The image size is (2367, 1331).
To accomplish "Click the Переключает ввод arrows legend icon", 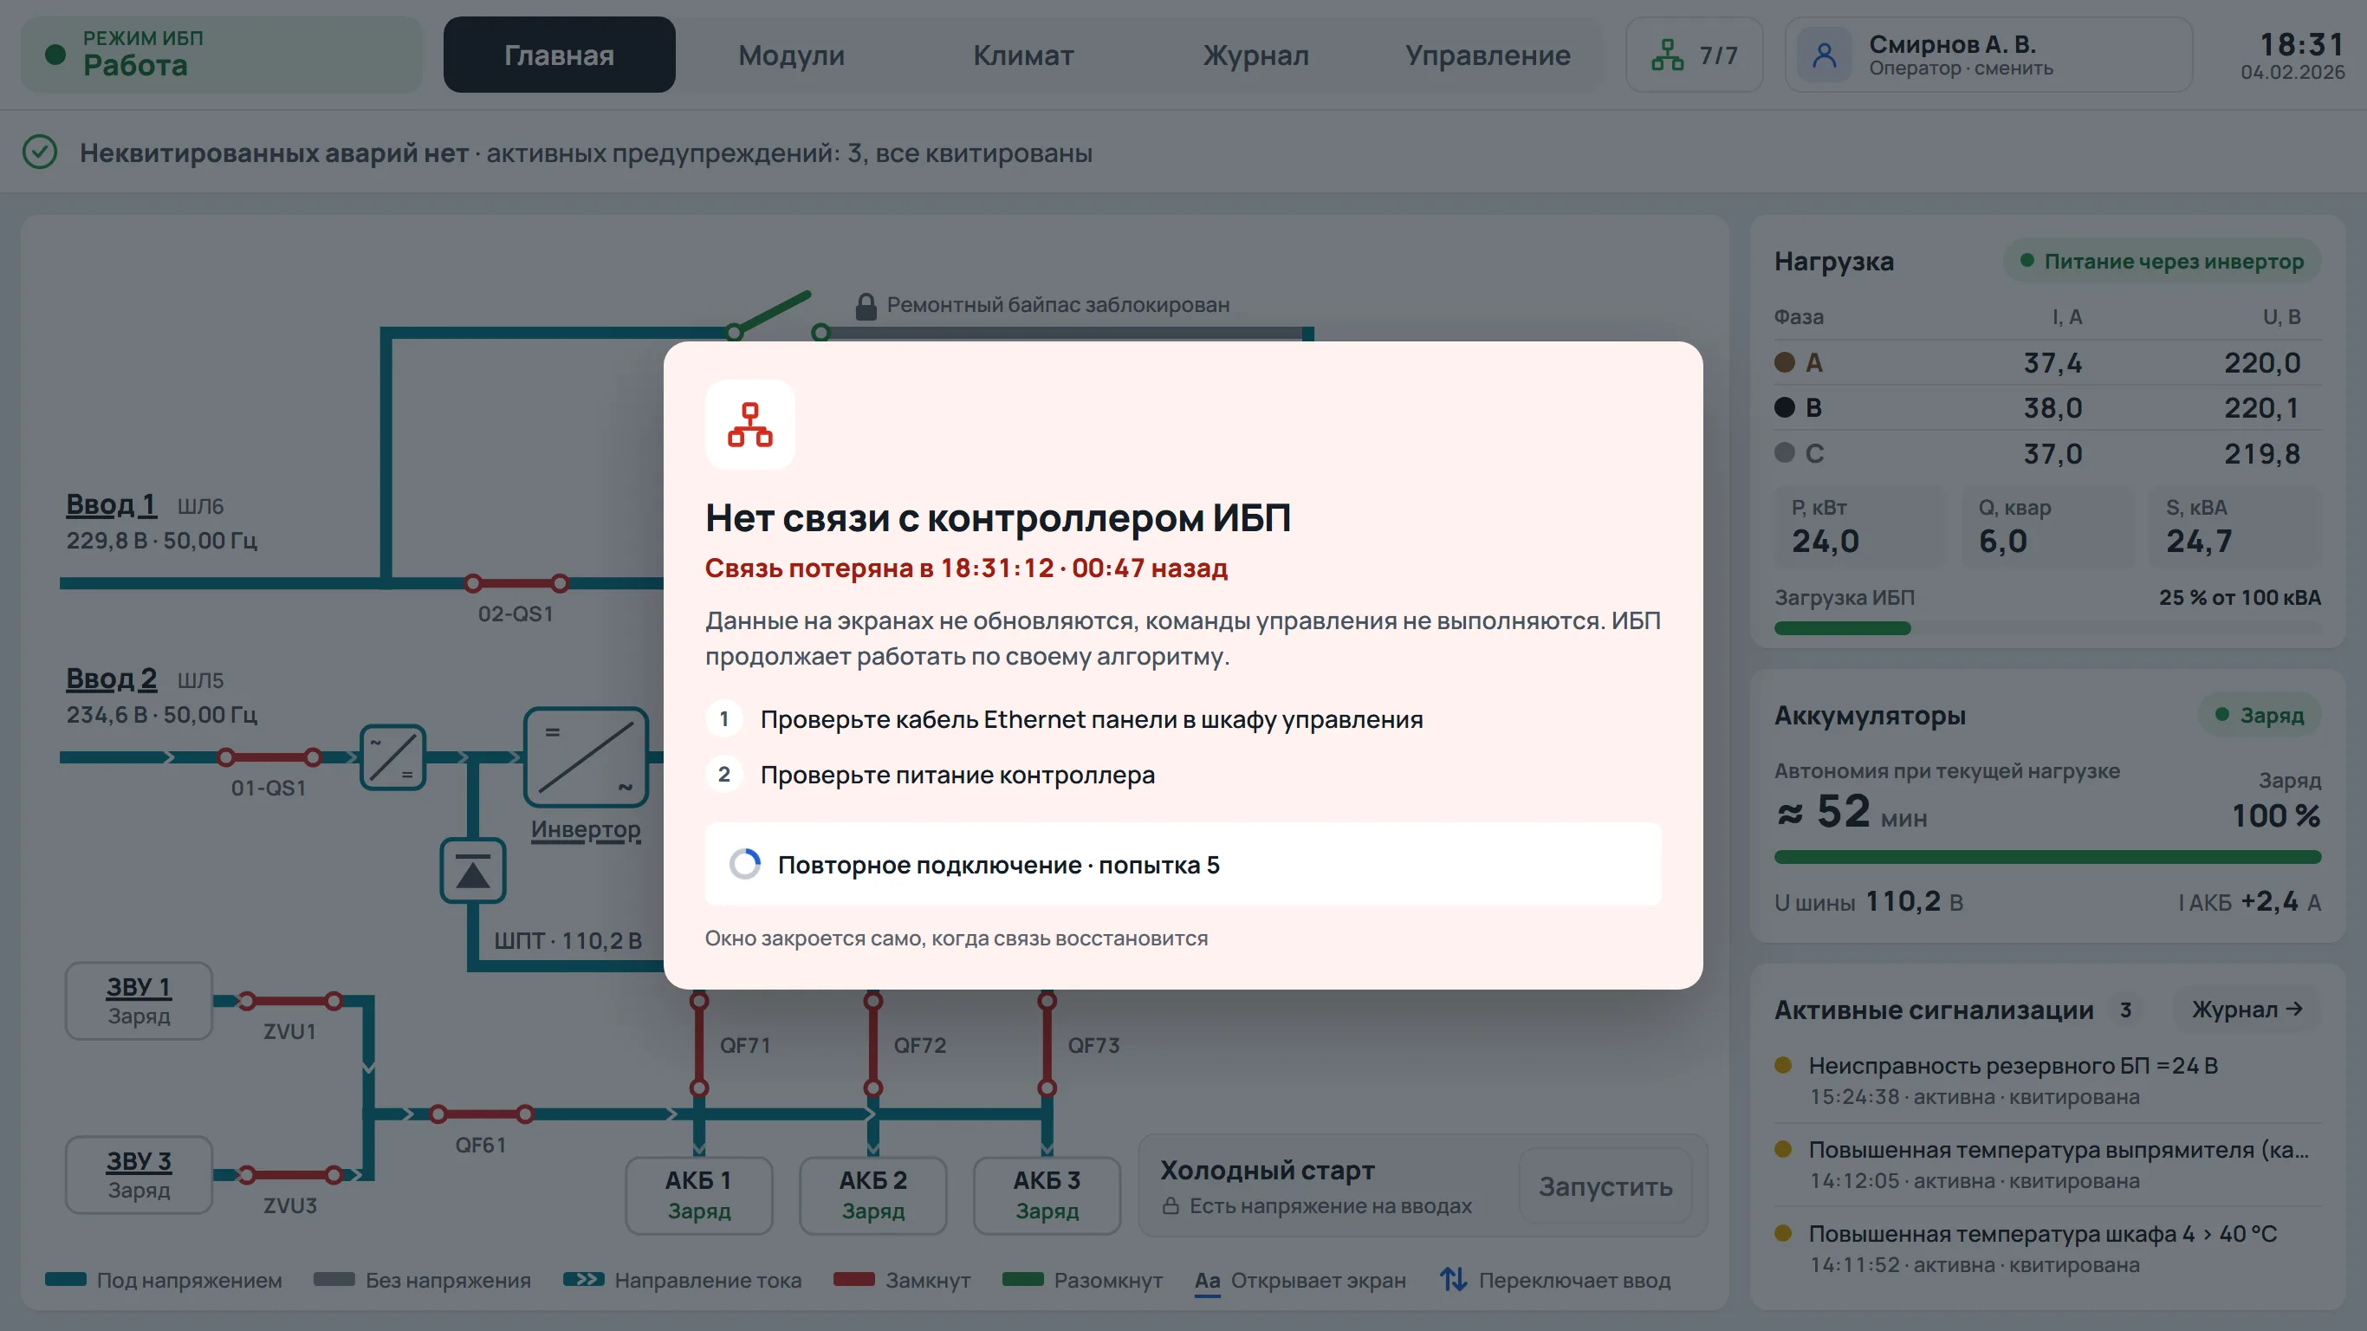I will (1453, 1280).
